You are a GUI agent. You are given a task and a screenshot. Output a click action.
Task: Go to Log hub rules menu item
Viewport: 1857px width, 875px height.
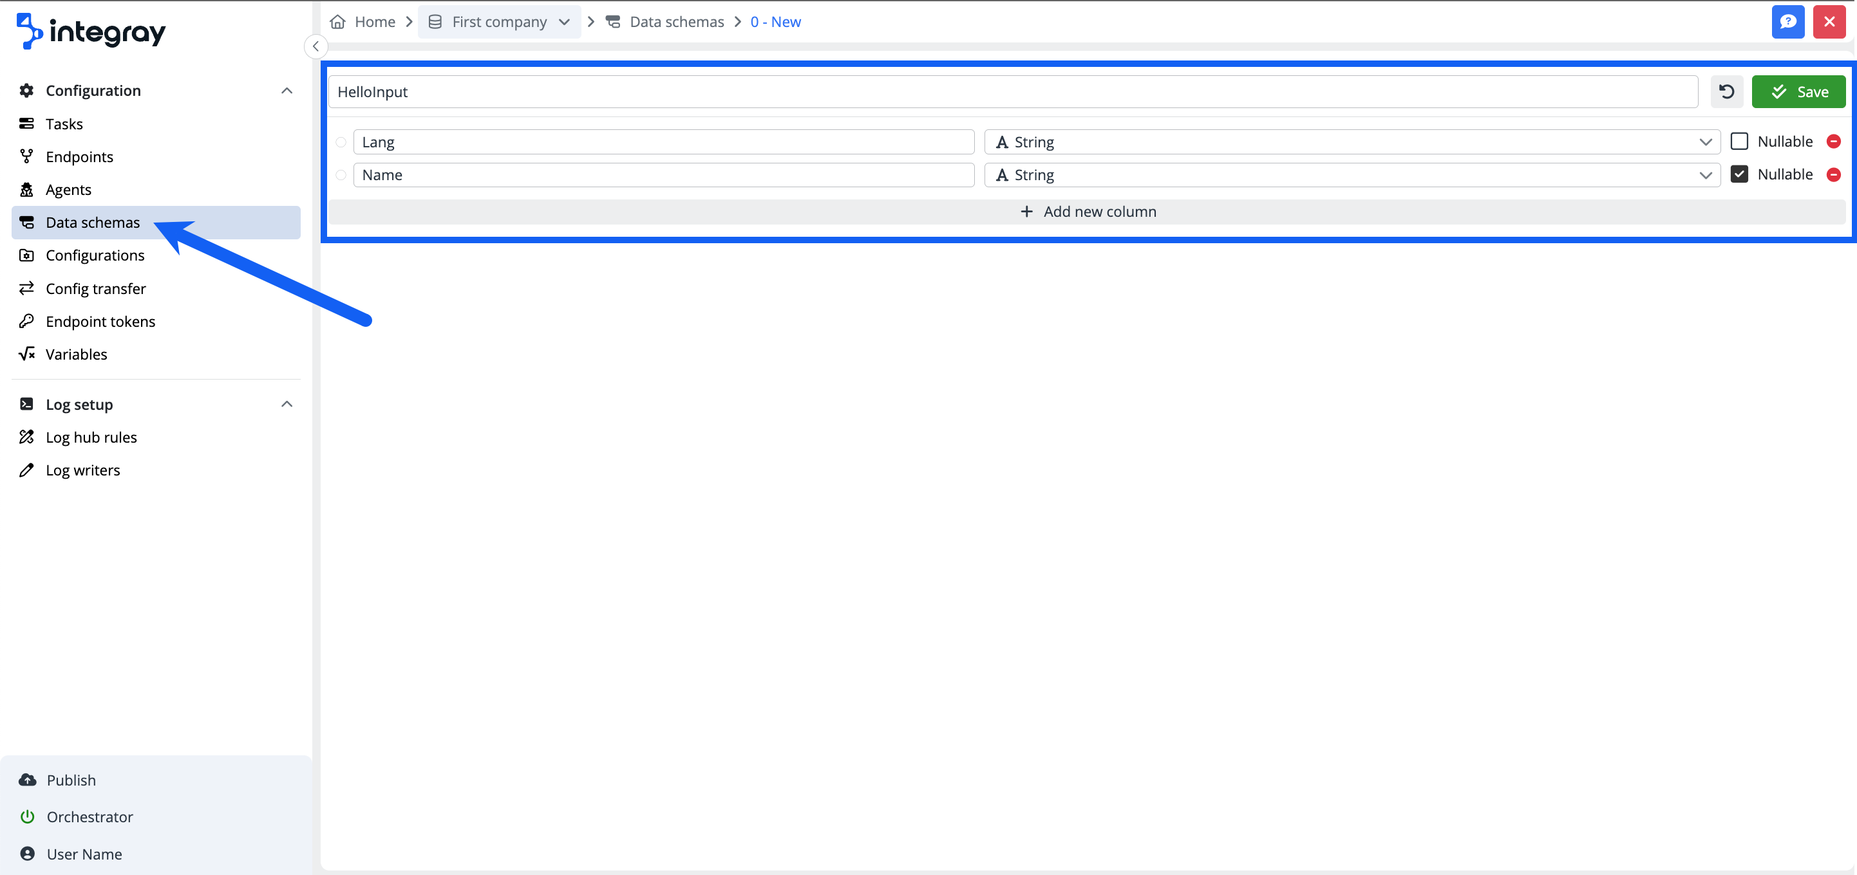pos(91,437)
